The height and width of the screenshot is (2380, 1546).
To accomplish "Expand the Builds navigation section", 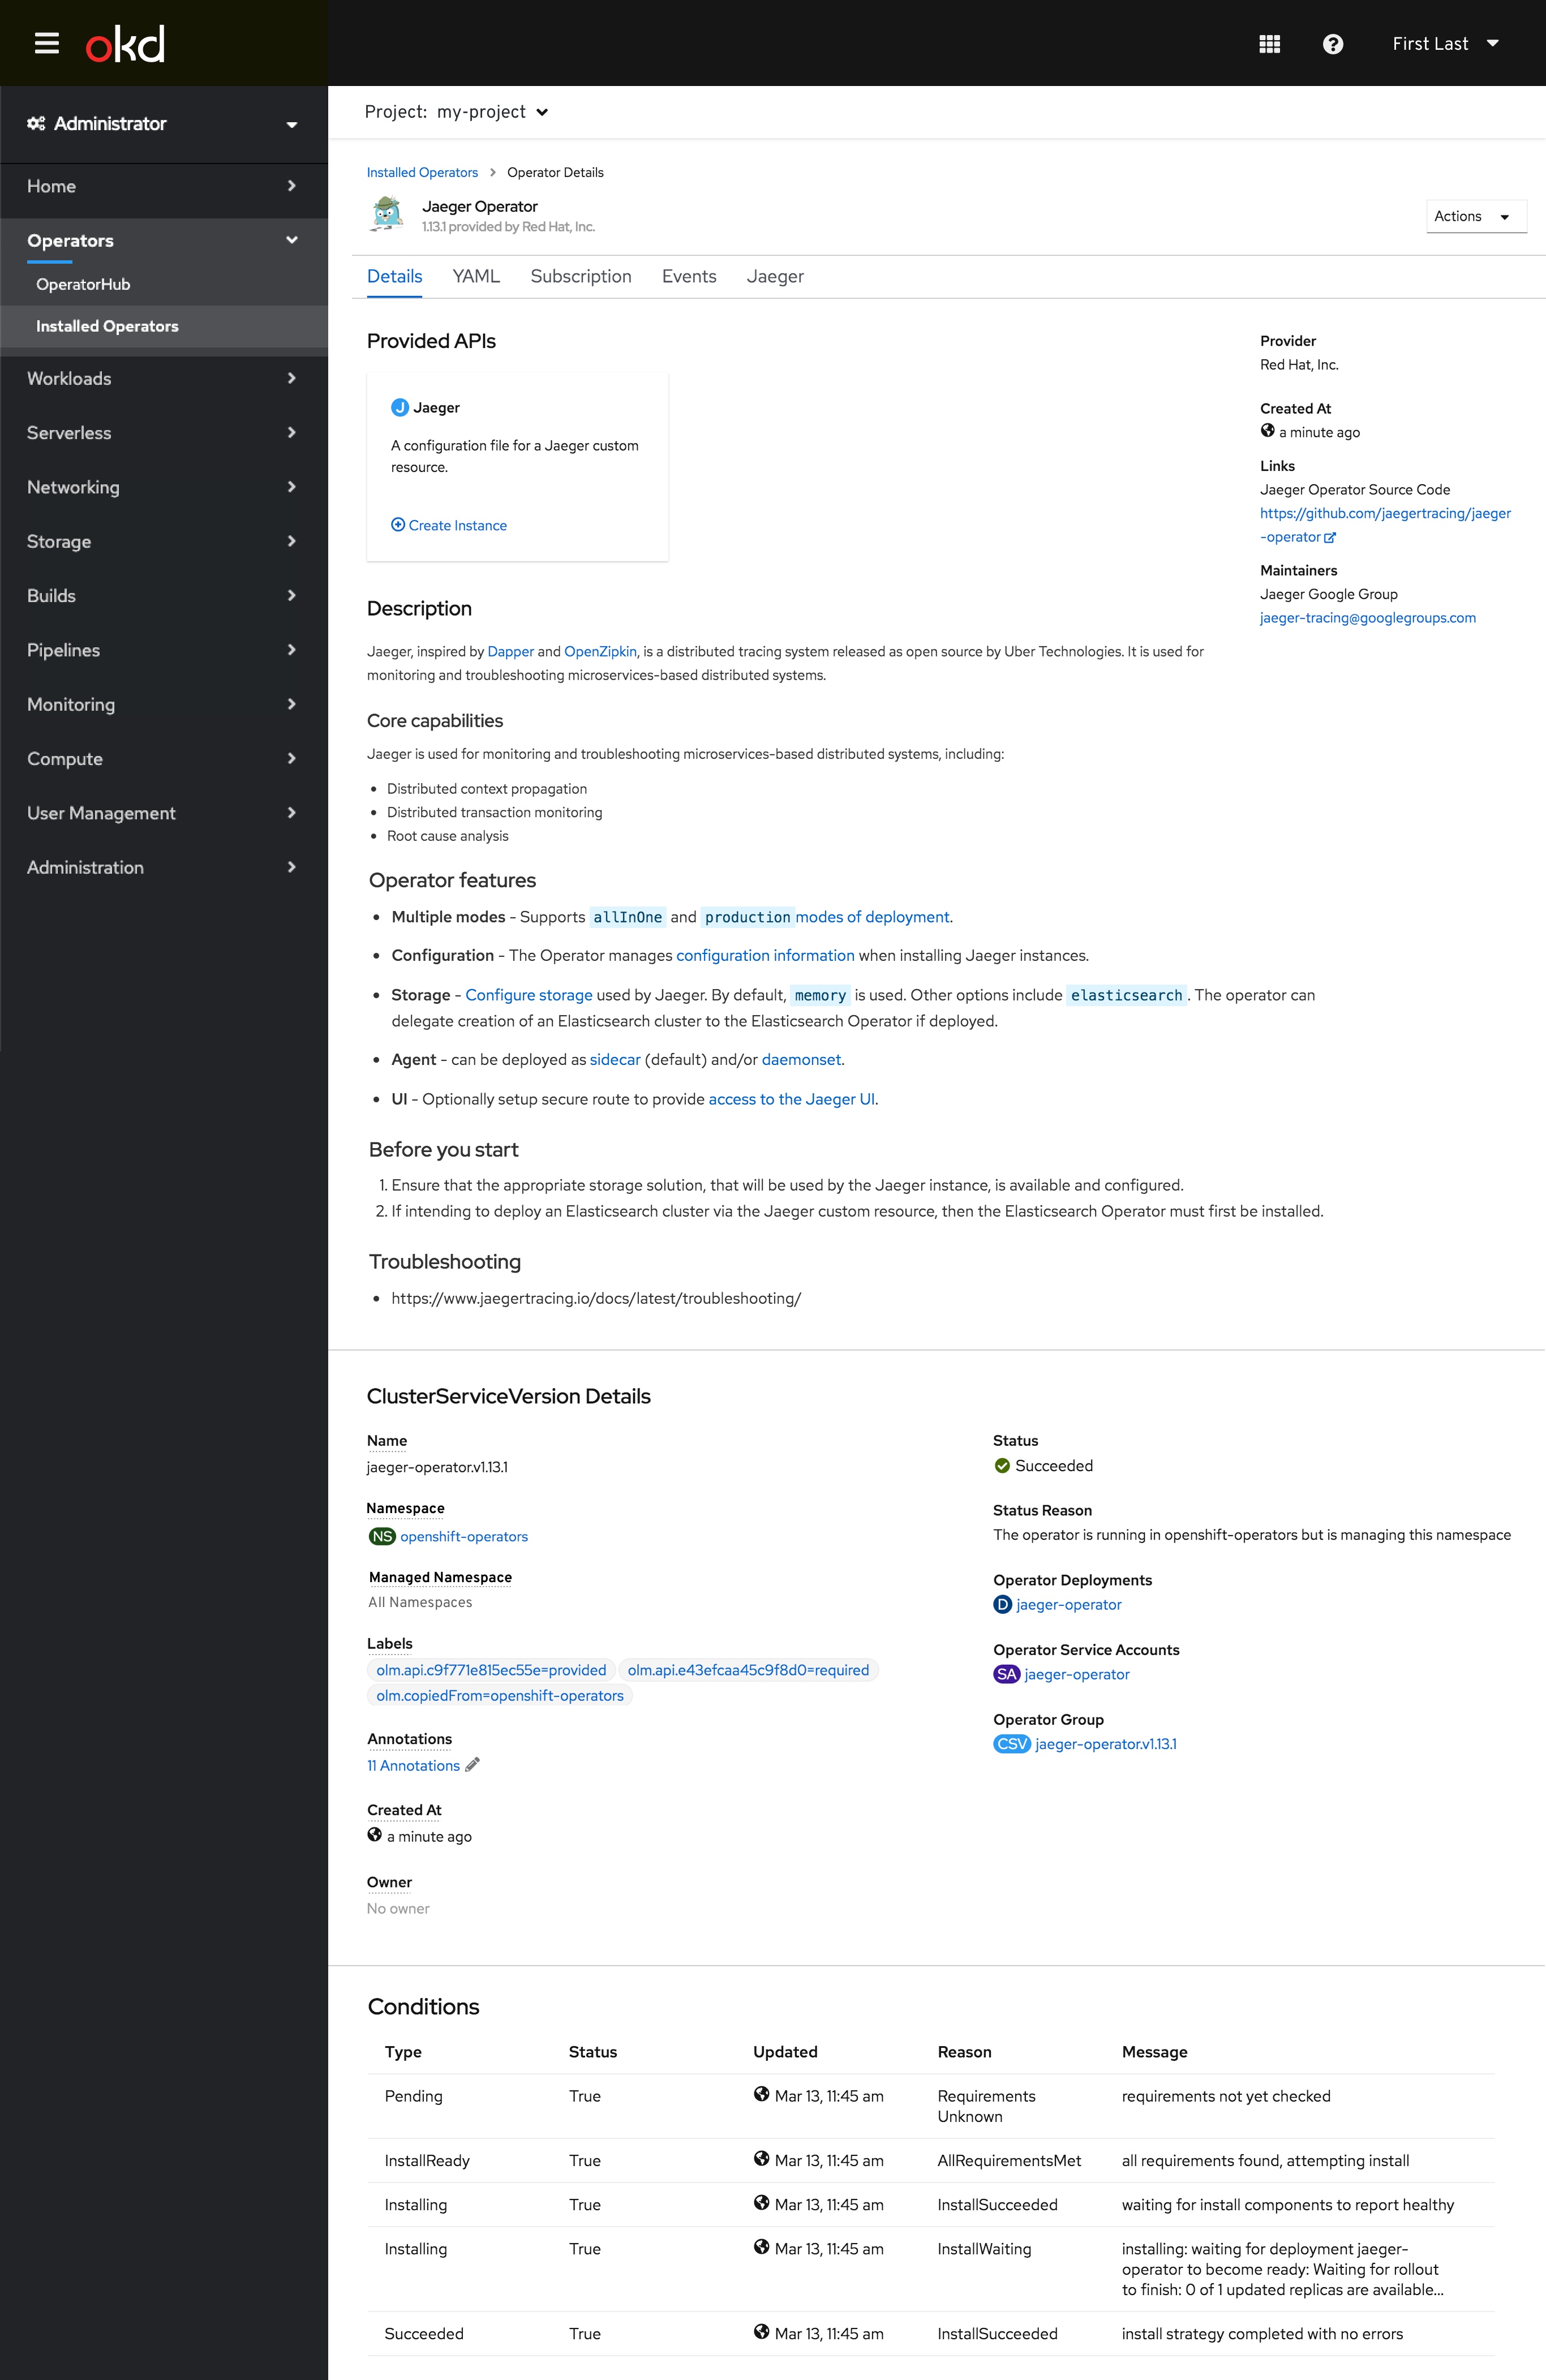I will [x=164, y=596].
